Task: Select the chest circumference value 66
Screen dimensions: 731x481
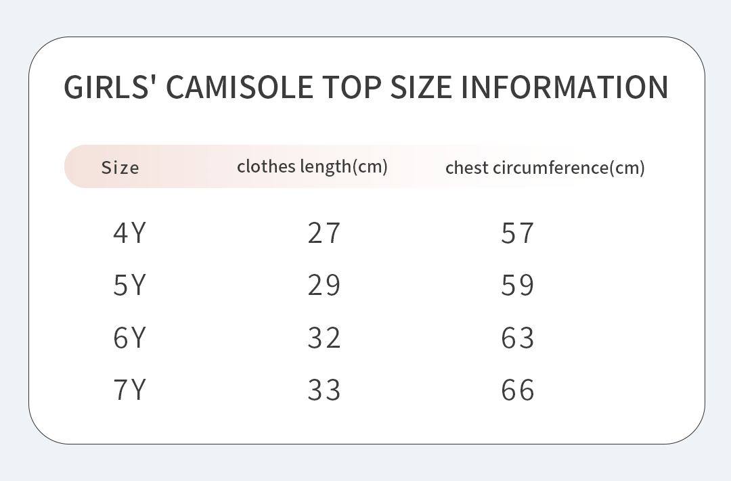Action: click(x=518, y=390)
